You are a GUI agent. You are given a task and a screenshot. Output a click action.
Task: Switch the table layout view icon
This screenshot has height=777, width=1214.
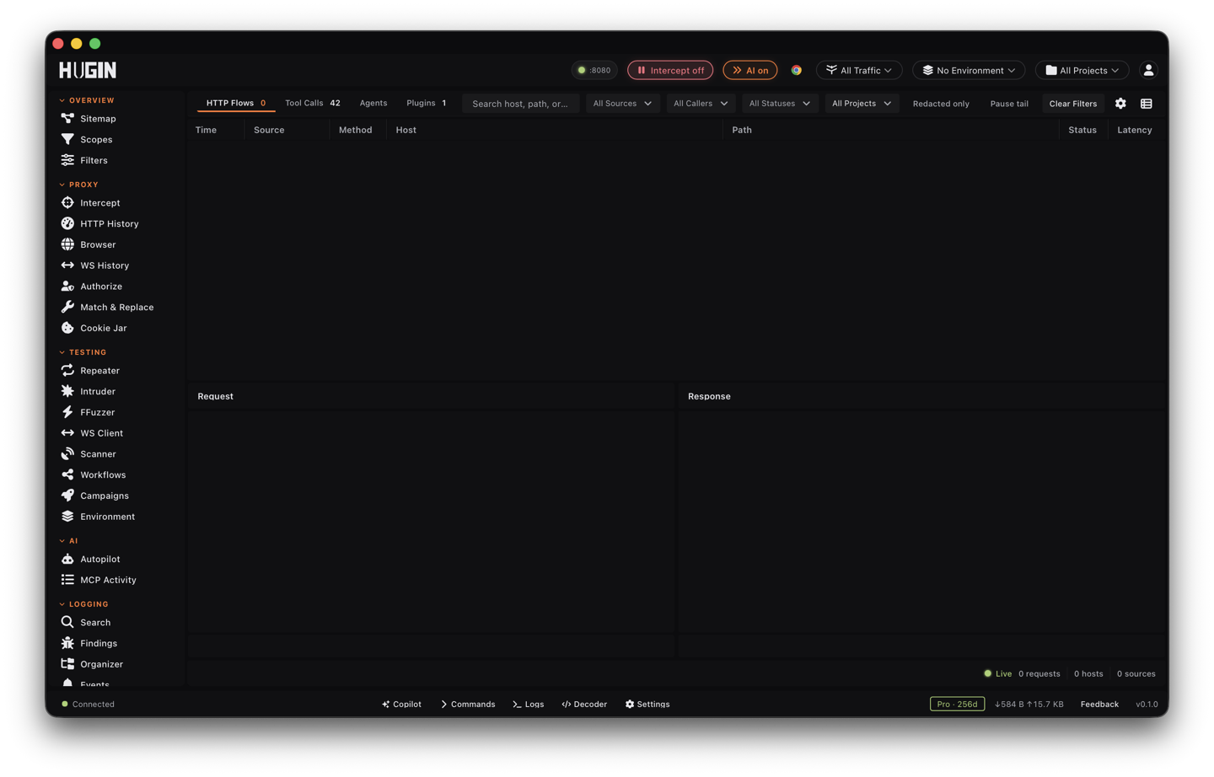[x=1147, y=104]
